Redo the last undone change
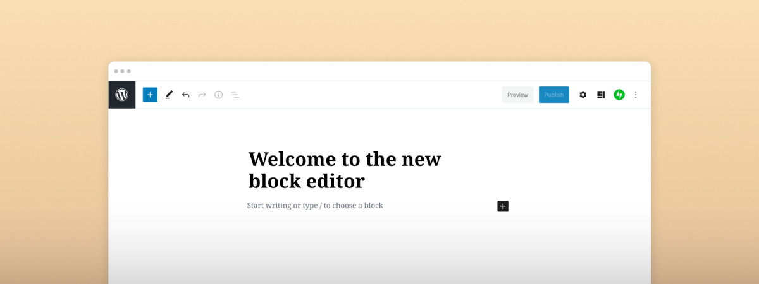The image size is (759, 284). 202,95
